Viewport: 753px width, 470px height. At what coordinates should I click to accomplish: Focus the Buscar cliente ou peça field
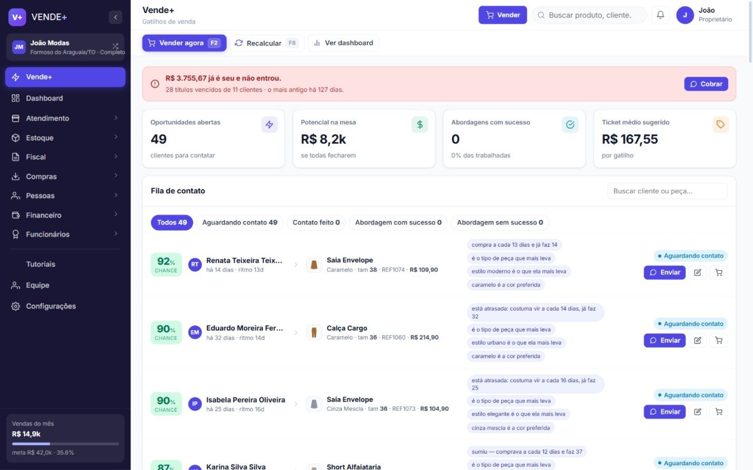coord(667,191)
